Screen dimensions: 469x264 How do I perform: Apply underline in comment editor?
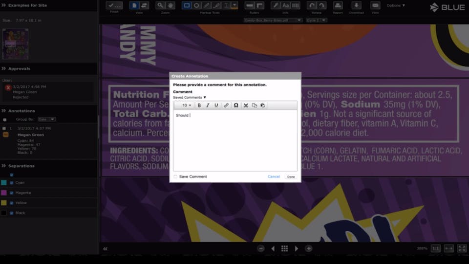216,106
